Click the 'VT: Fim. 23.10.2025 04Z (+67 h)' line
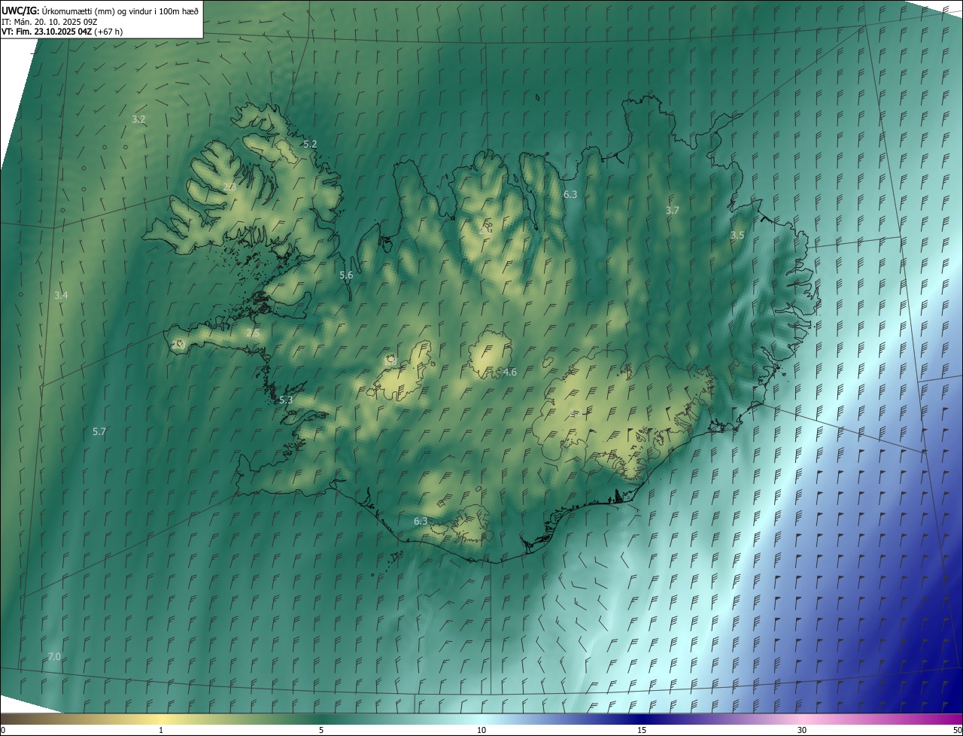The width and height of the screenshot is (963, 736). pos(62,32)
